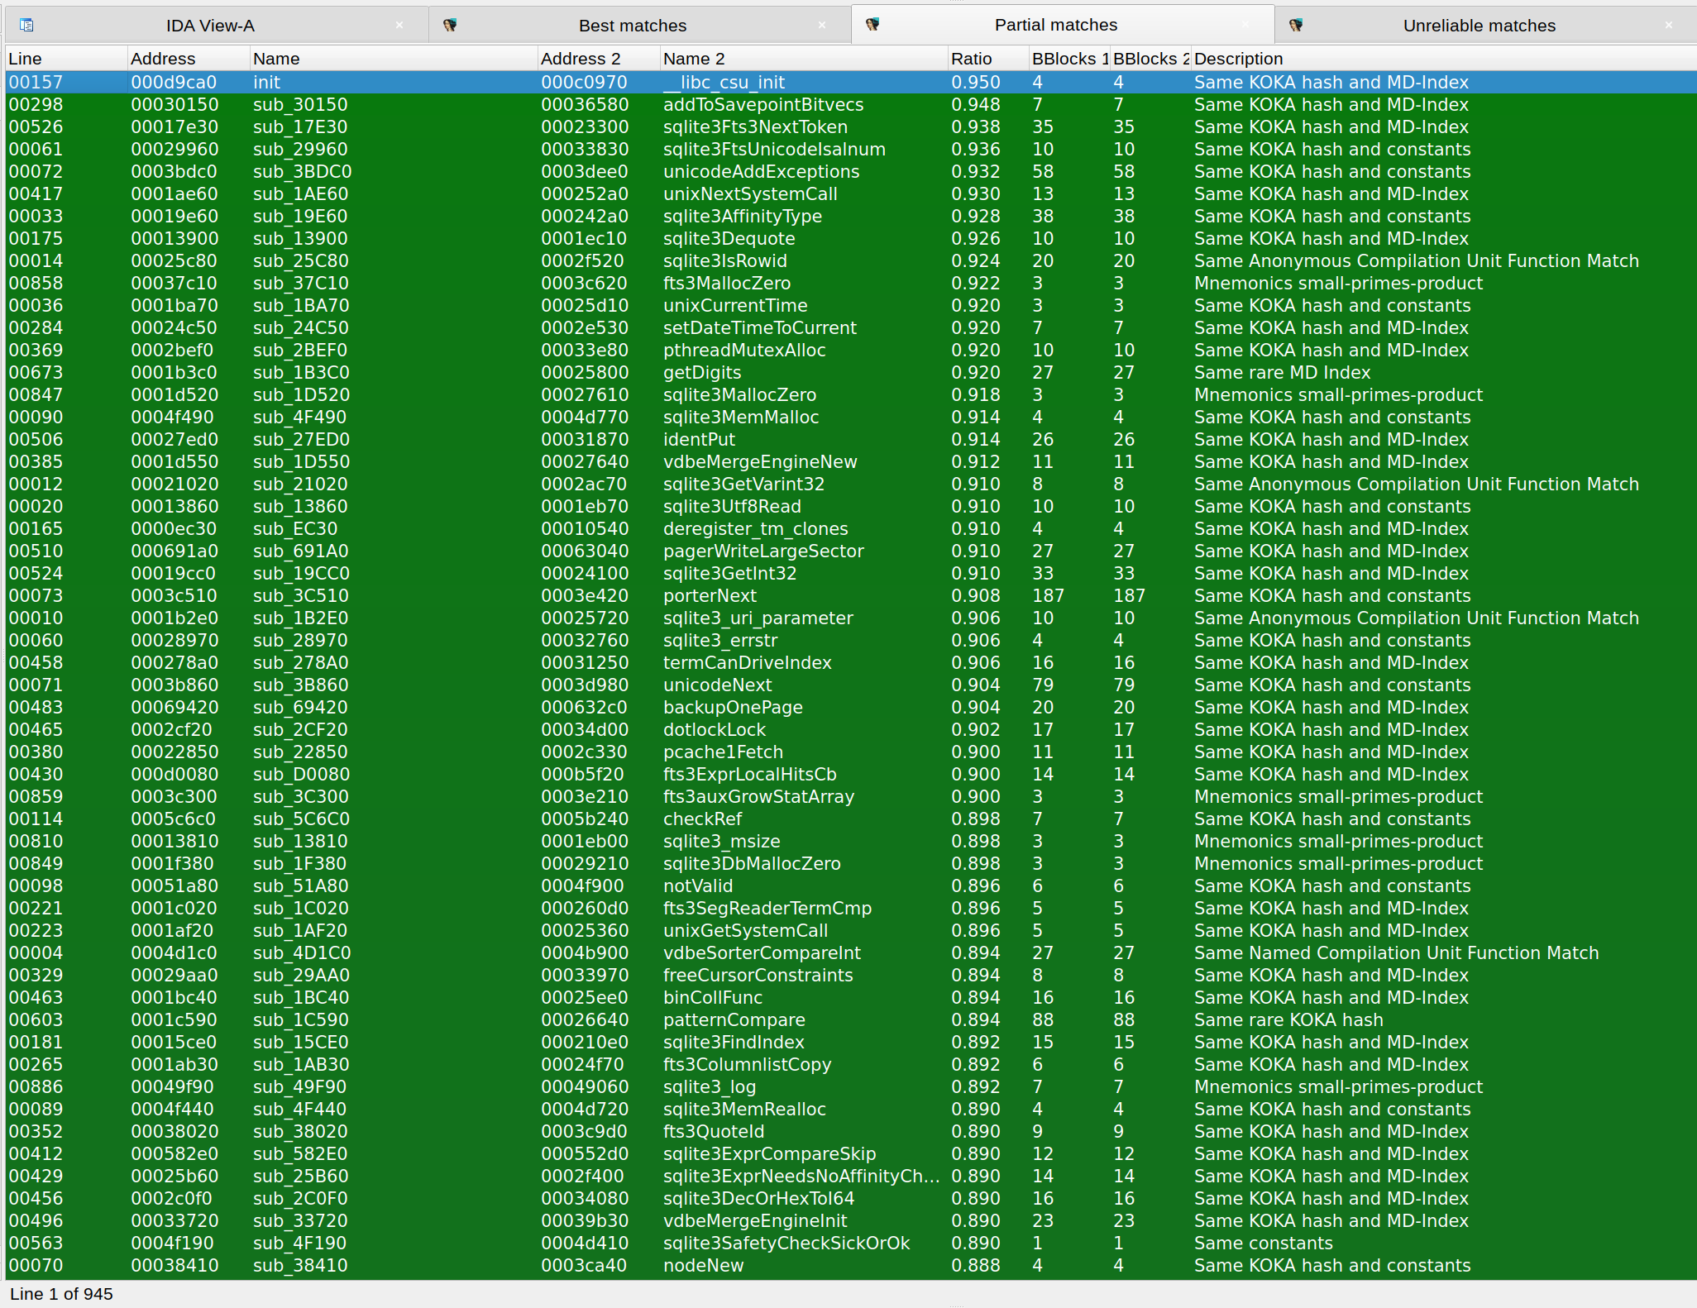Open the Unreliable matches tab

(x=1479, y=26)
